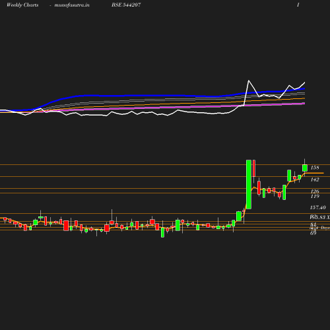The width and height of the screenshot is (330, 330).
Task: Click the tallest green candlestick in the chart
Action: click(249, 184)
